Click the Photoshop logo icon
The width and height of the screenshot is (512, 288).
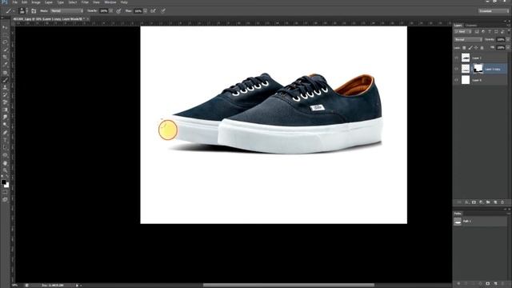(x=4, y=2)
